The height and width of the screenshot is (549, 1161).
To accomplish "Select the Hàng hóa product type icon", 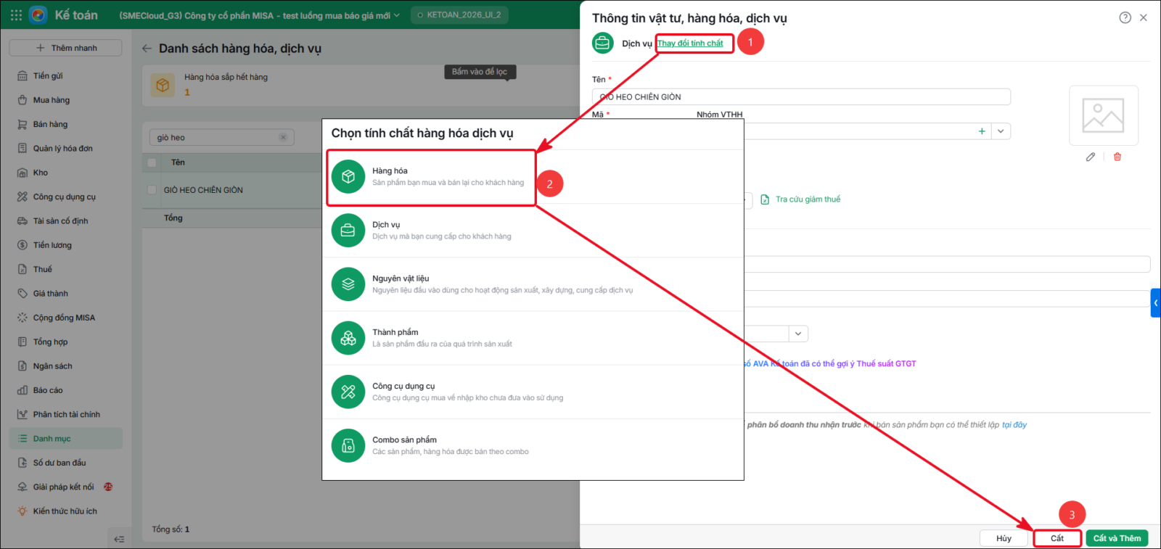I will tap(348, 177).
